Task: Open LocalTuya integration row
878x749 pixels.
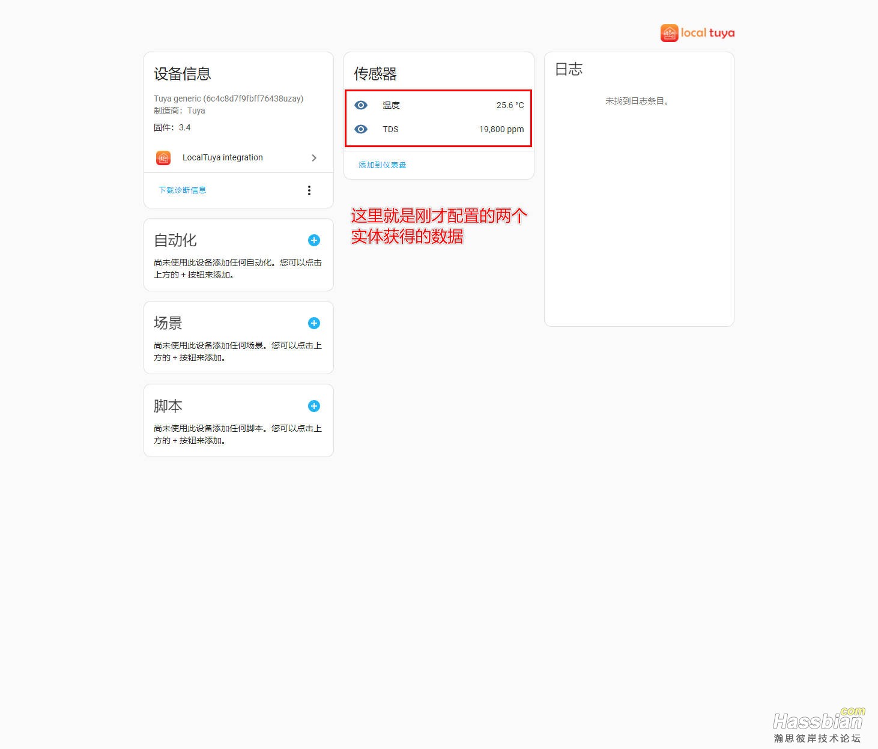Action: click(238, 158)
